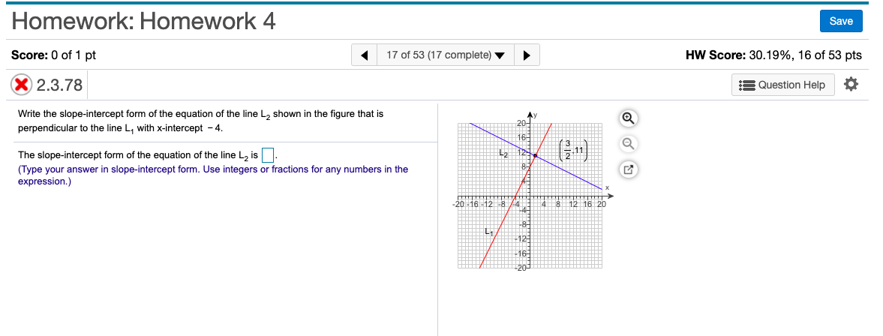Go to the previous question arrow
883x336 pixels.
click(x=365, y=55)
